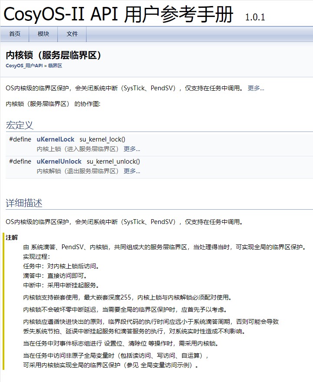The width and height of the screenshot is (313, 382).
Task: Click the 详细描述 section heading
Action: pos(24,203)
